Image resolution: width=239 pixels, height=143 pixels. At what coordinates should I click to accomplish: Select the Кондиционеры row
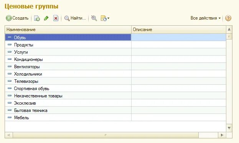[115, 59]
